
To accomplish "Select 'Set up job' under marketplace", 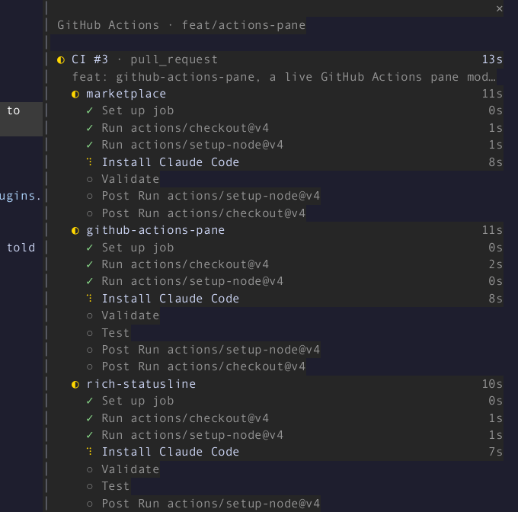I will pos(137,110).
